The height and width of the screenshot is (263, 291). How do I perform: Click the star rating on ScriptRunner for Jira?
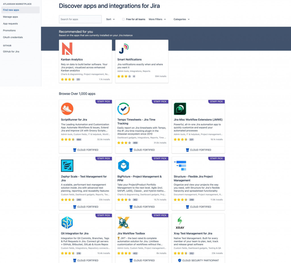(68, 139)
